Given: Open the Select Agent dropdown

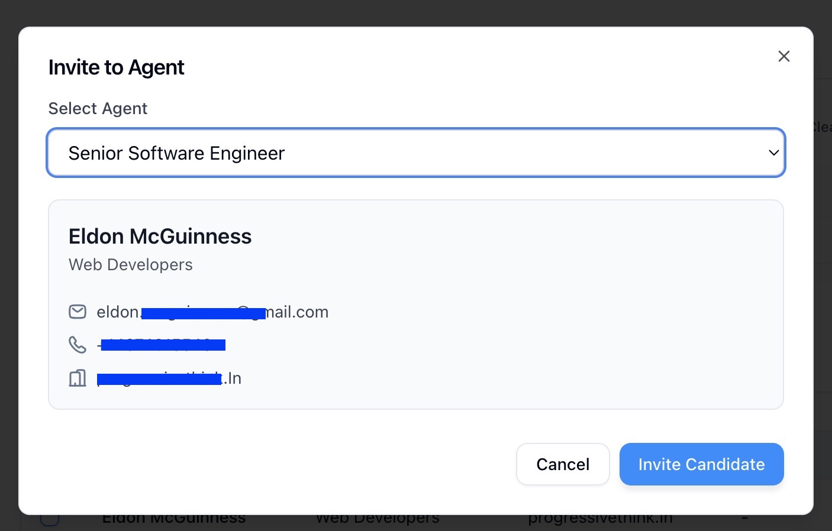Looking at the screenshot, I should [415, 153].
